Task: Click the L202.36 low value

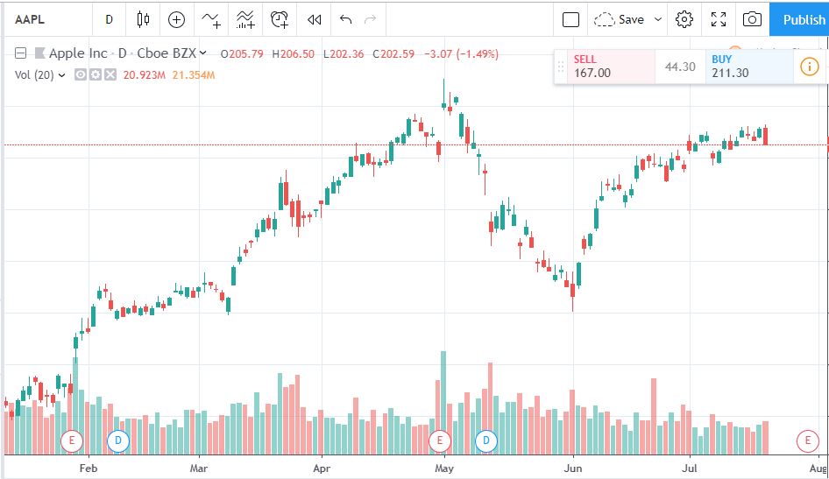Action: point(344,54)
